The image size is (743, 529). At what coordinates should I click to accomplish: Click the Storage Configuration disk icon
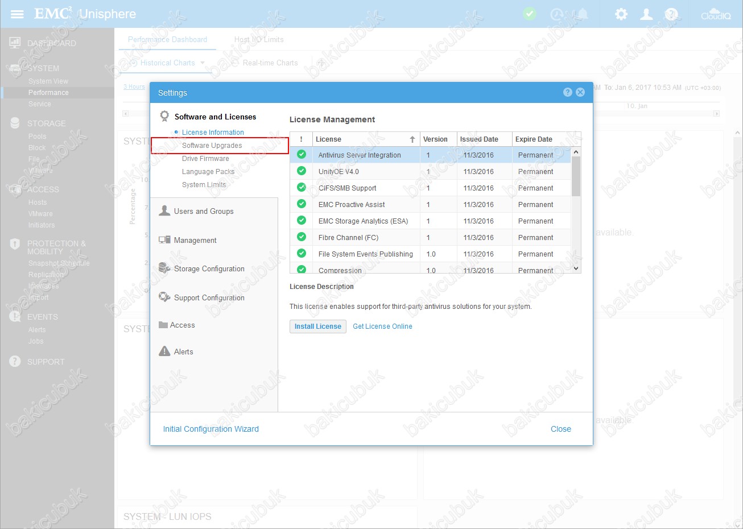point(164,268)
